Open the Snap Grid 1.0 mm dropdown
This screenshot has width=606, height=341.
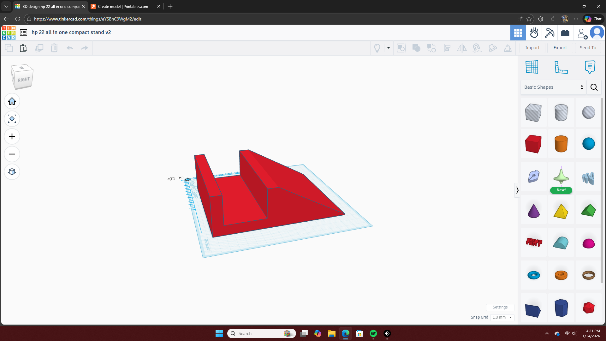click(x=502, y=317)
